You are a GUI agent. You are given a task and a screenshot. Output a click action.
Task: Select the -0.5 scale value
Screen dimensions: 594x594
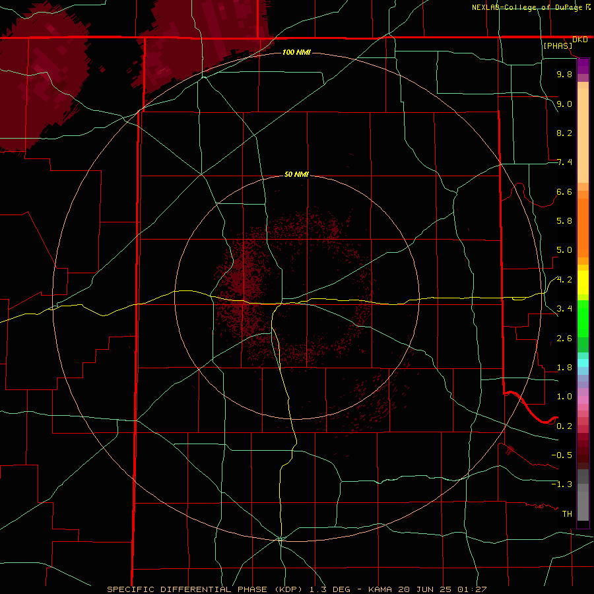pyautogui.click(x=562, y=455)
